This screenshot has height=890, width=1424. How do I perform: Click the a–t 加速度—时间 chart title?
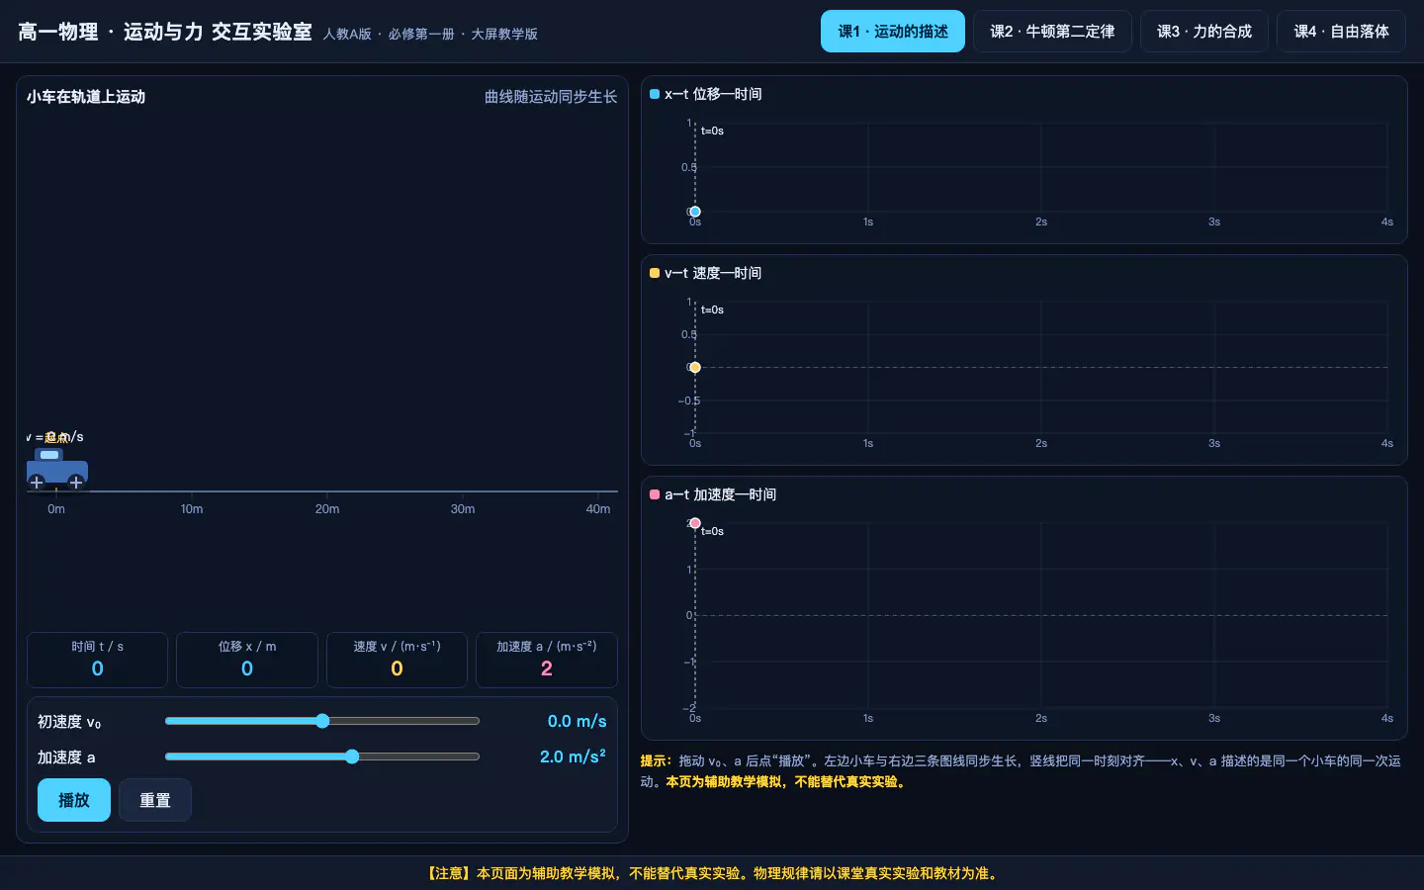tap(720, 494)
